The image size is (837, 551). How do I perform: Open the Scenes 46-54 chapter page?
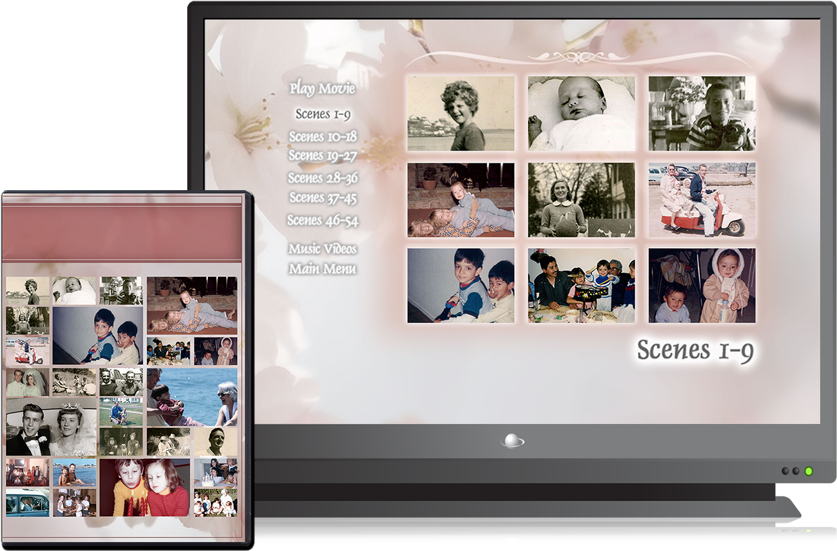tap(324, 220)
